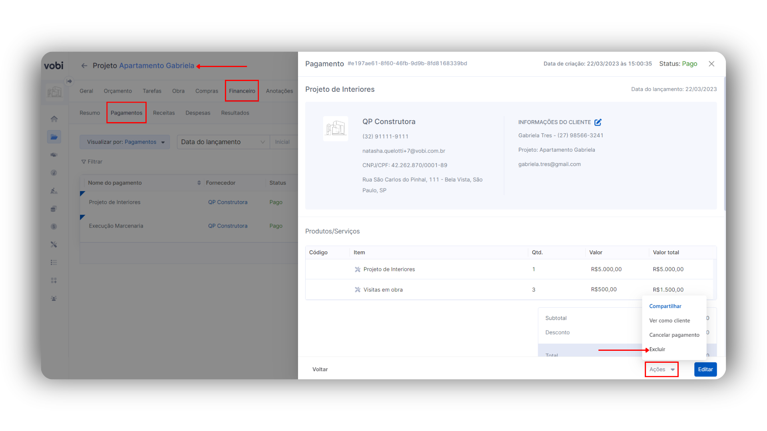Click the Inicial date input field
This screenshot has width=767, height=431.
point(283,142)
